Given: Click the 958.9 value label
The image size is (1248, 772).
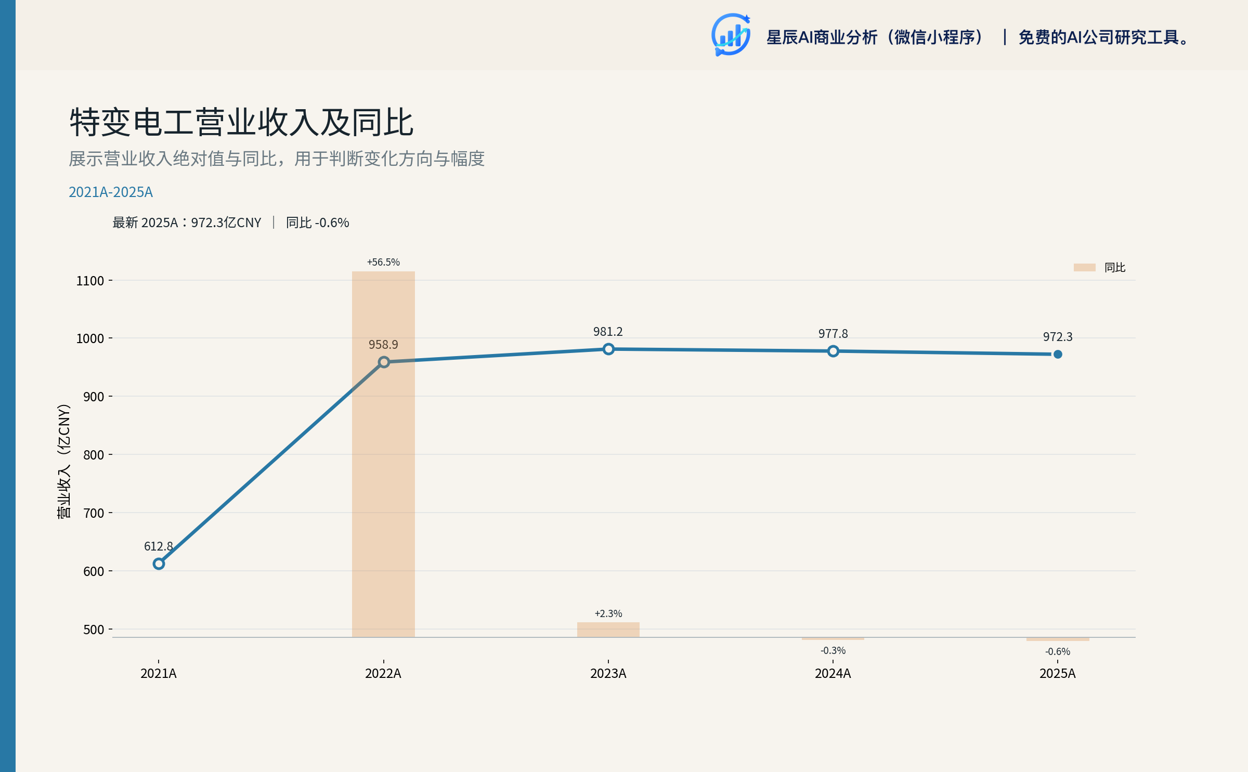Looking at the screenshot, I should (x=383, y=345).
